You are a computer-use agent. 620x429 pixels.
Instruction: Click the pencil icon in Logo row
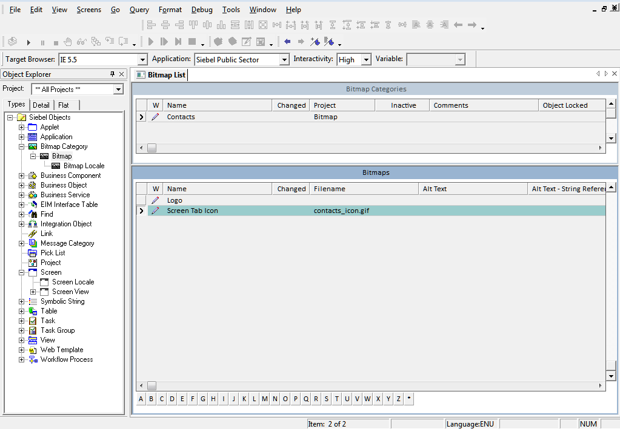pos(155,200)
